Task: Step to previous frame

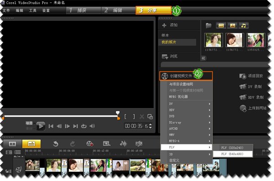Action: [x=59, y=126]
